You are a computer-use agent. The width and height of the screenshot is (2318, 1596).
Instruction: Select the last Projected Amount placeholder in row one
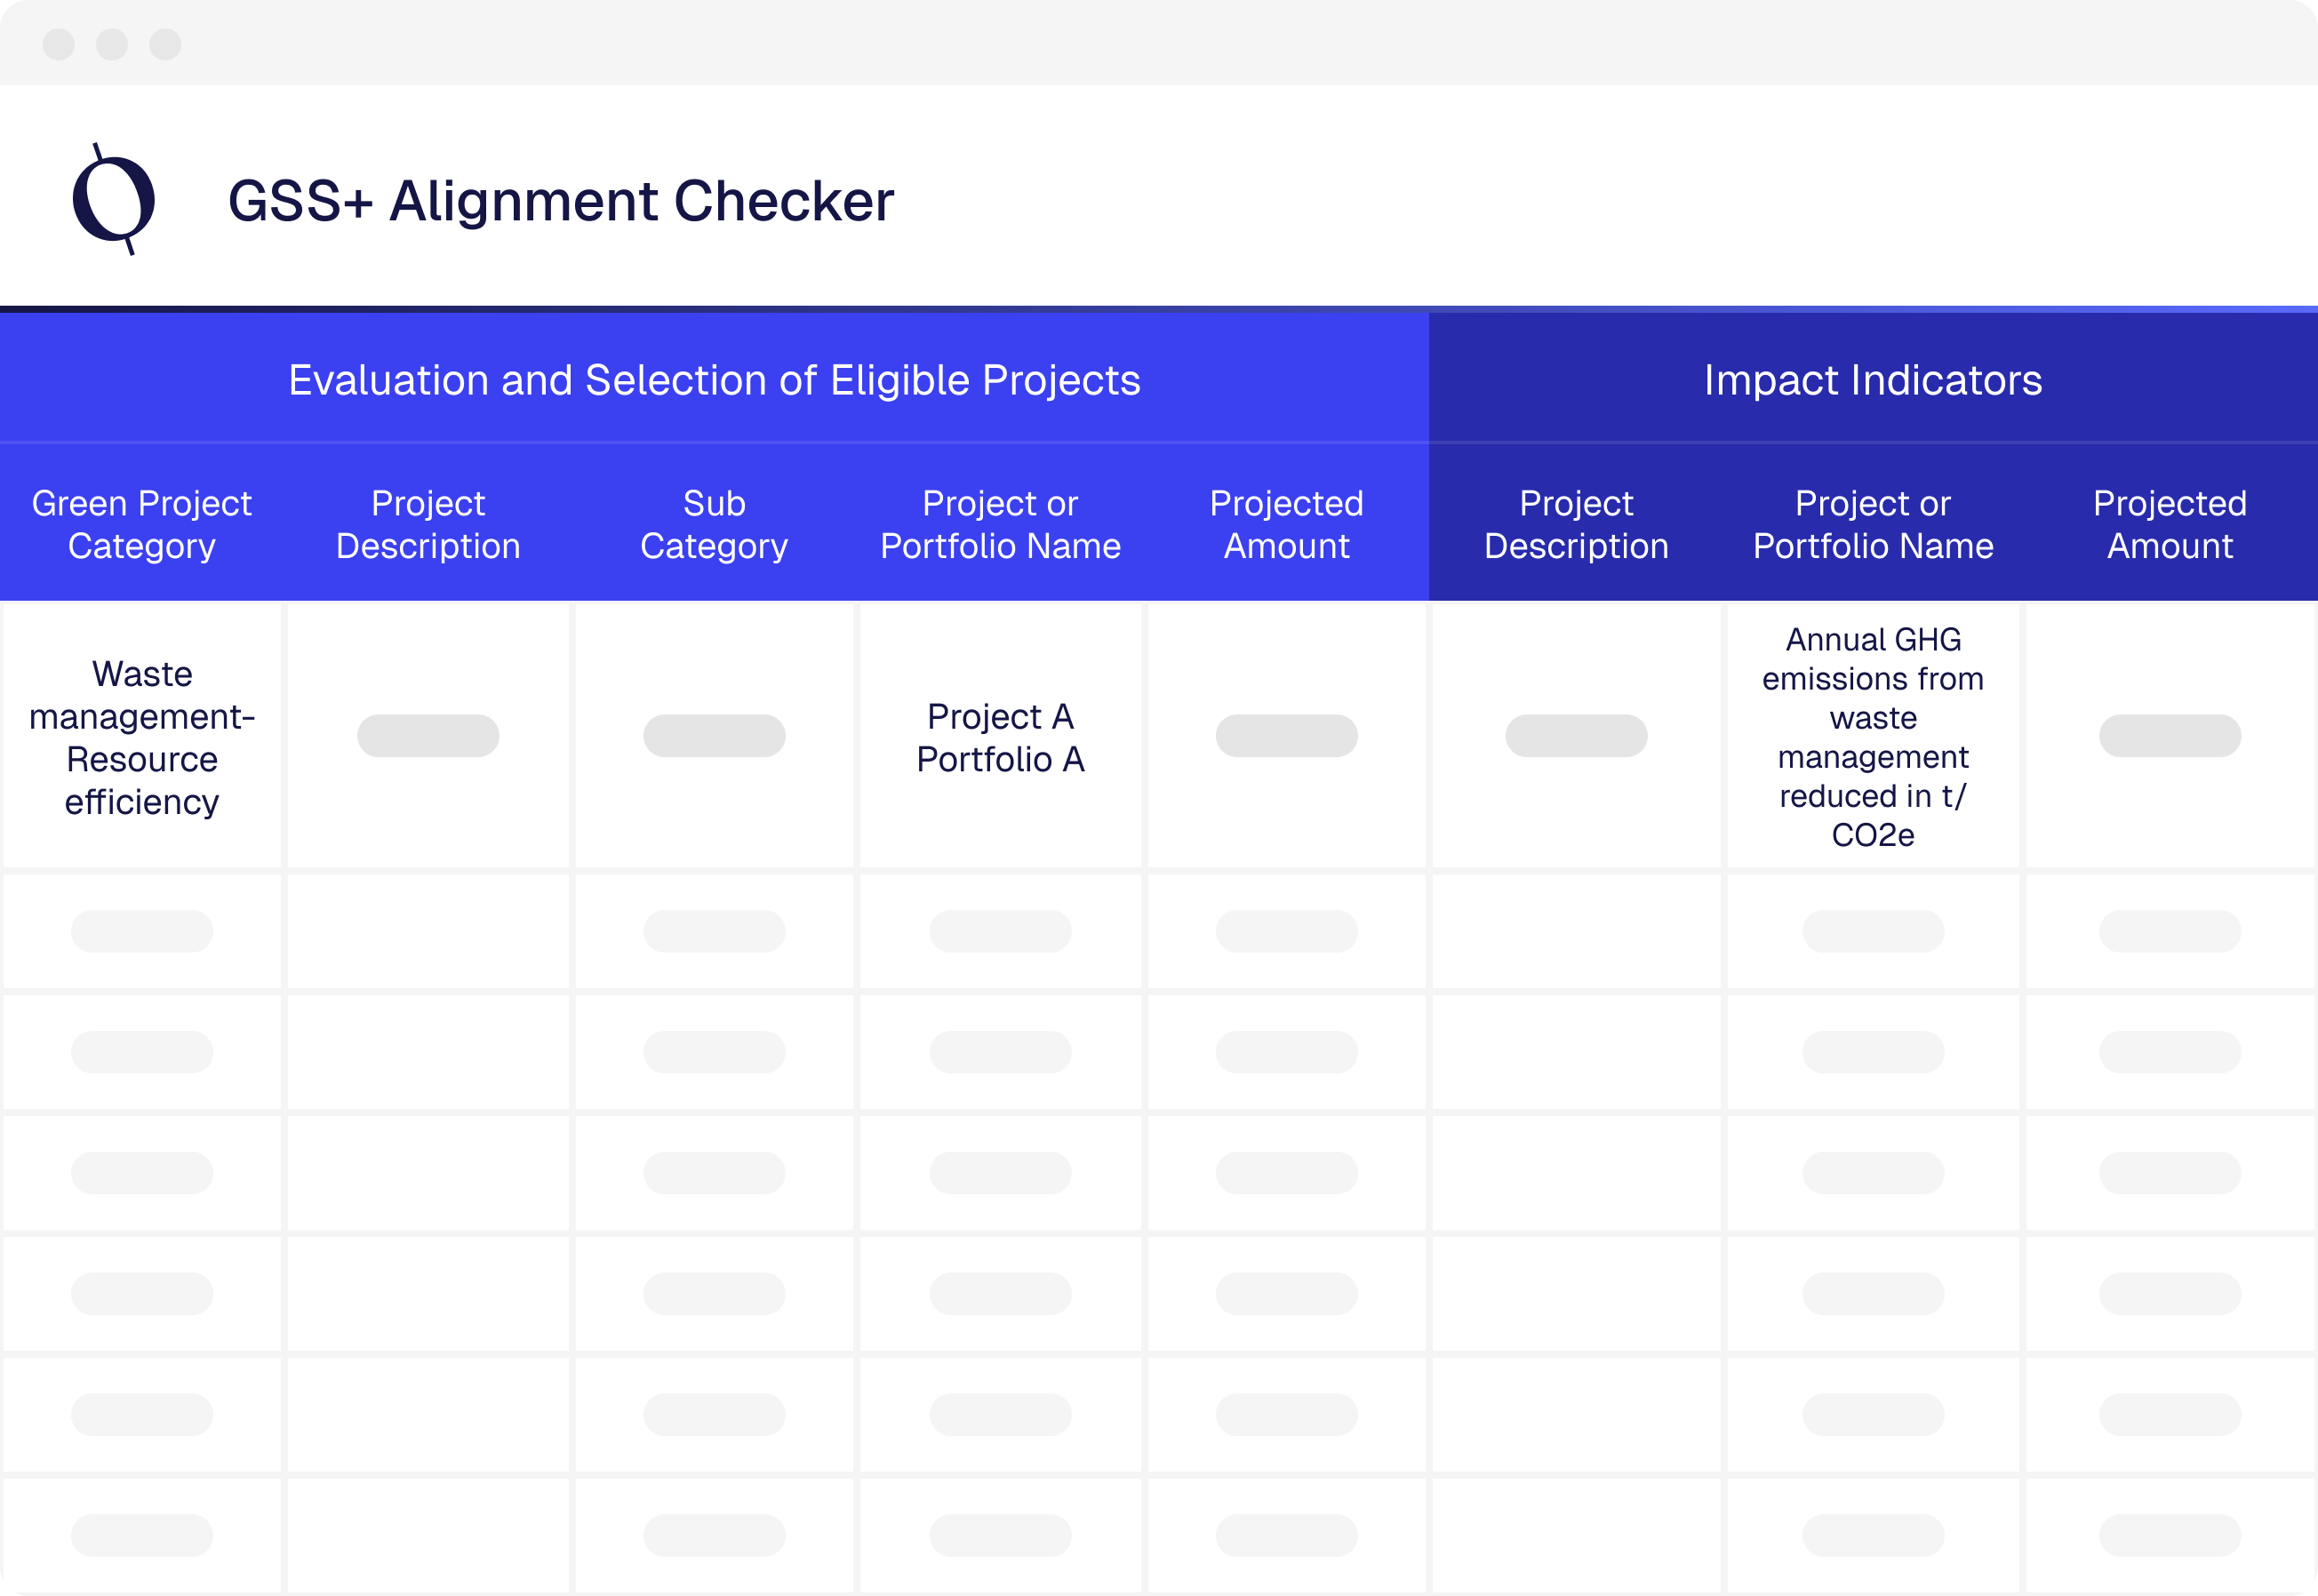point(2170,735)
